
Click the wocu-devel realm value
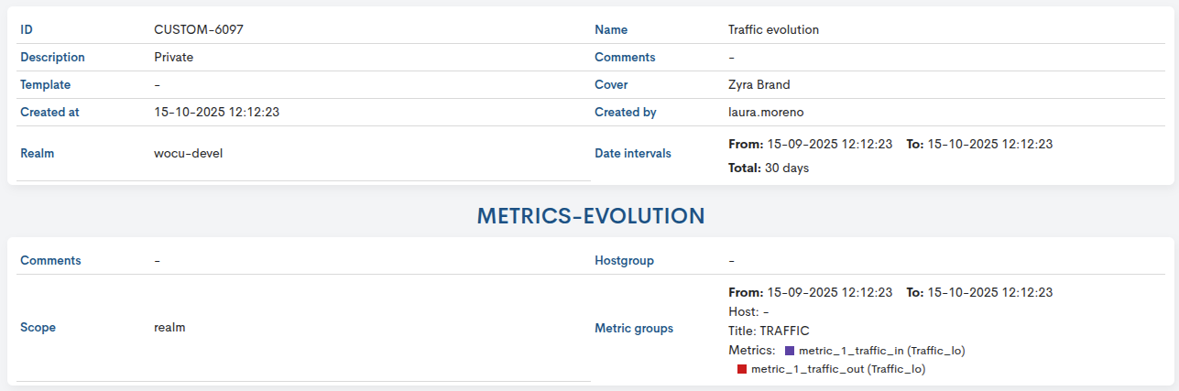188,153
